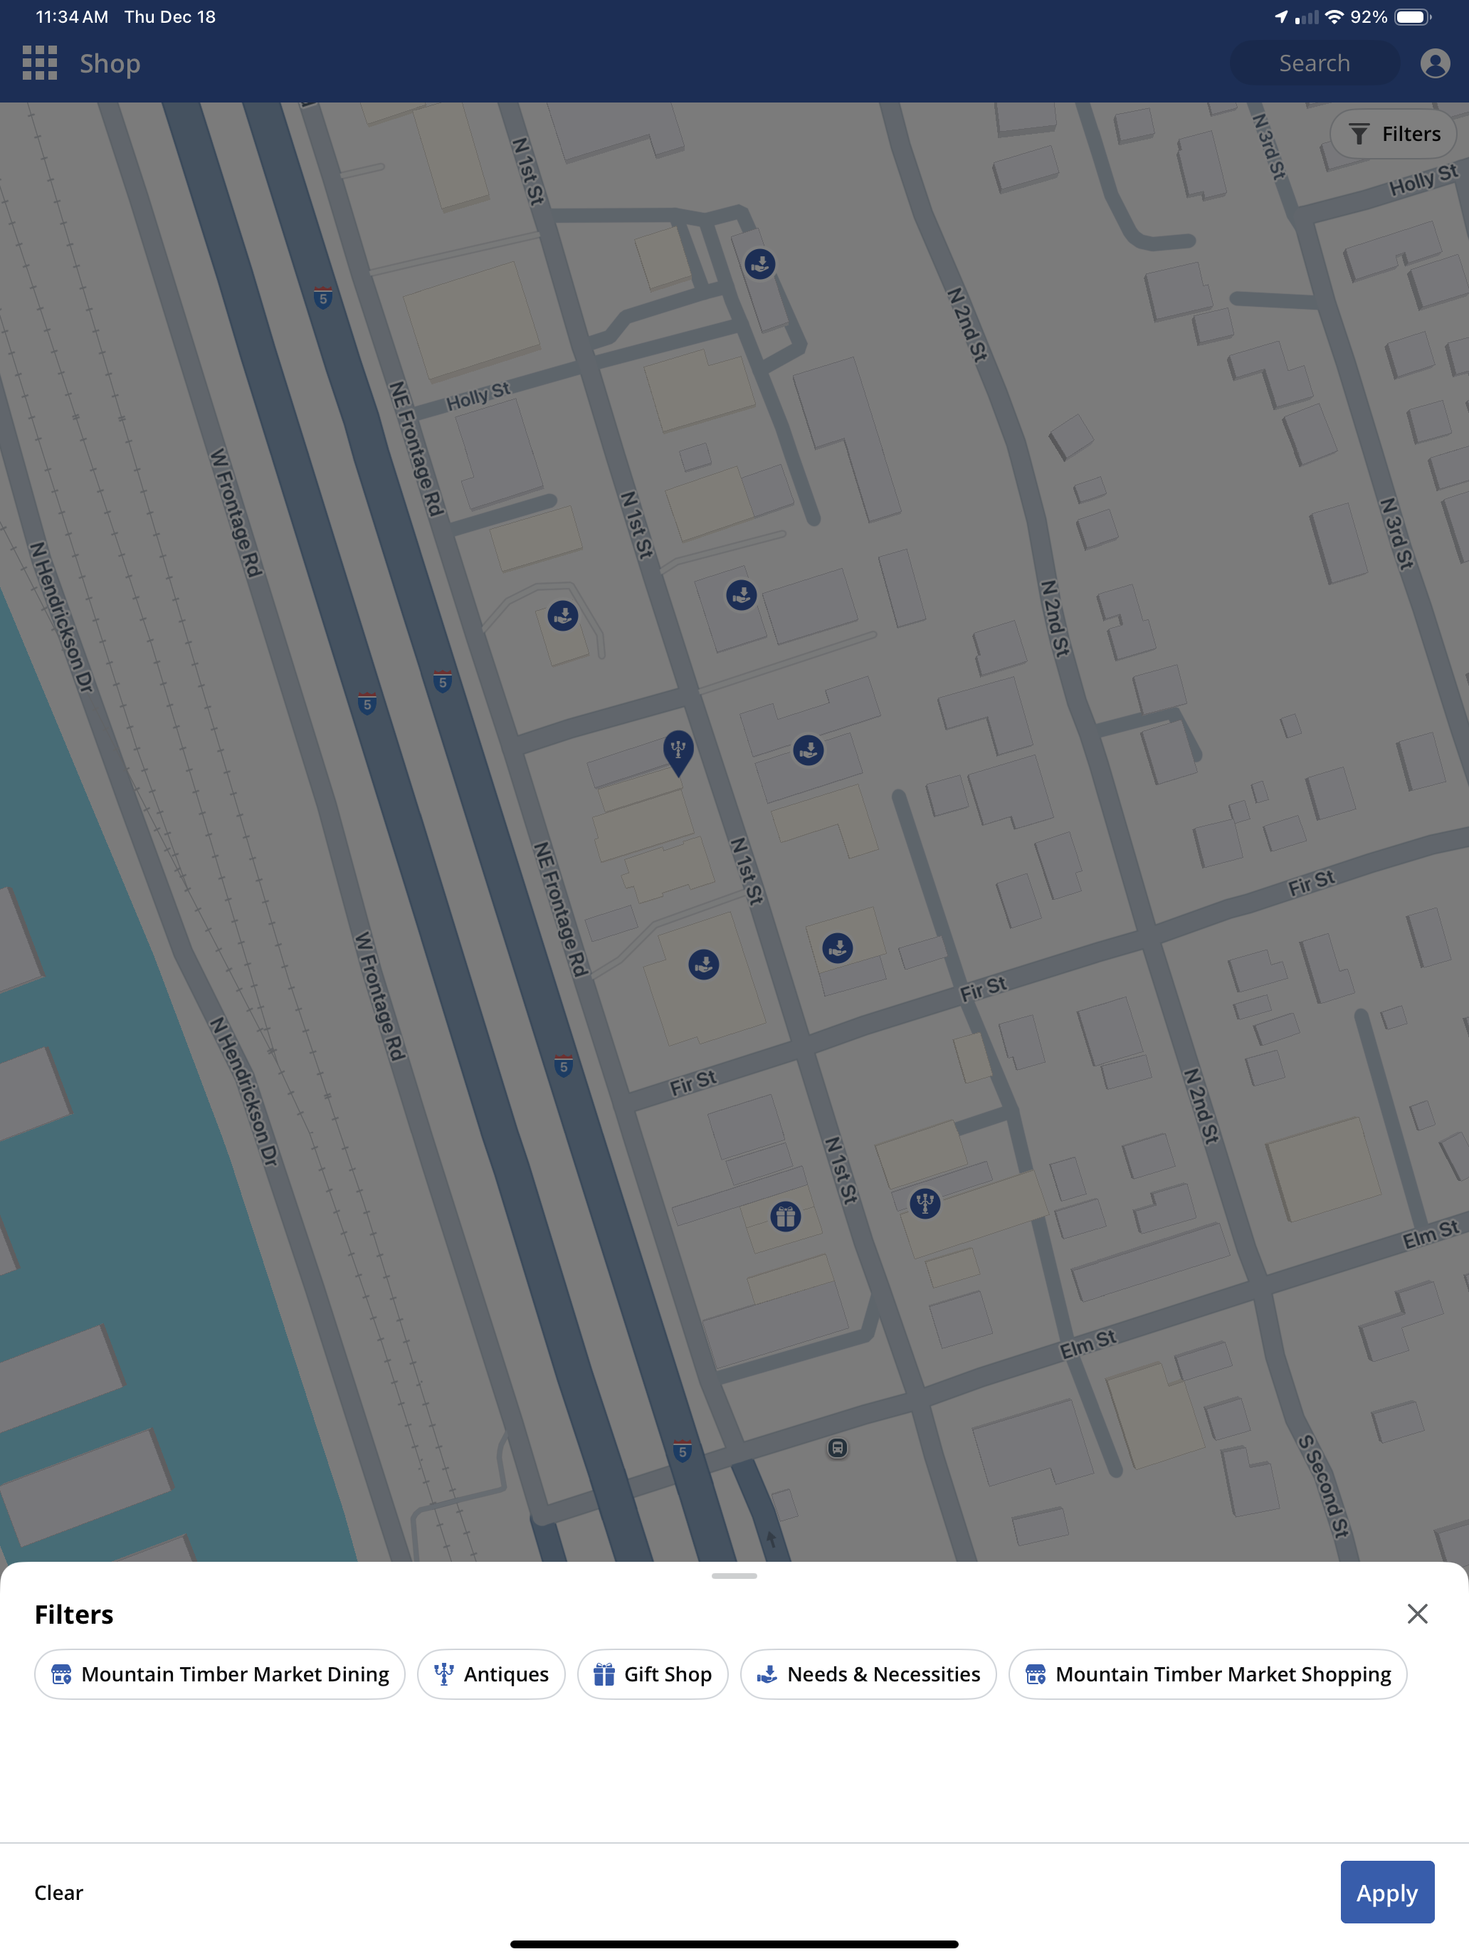
Task: Toggle the Gift Shop filter chip
Action: (x=653, y=1674)
